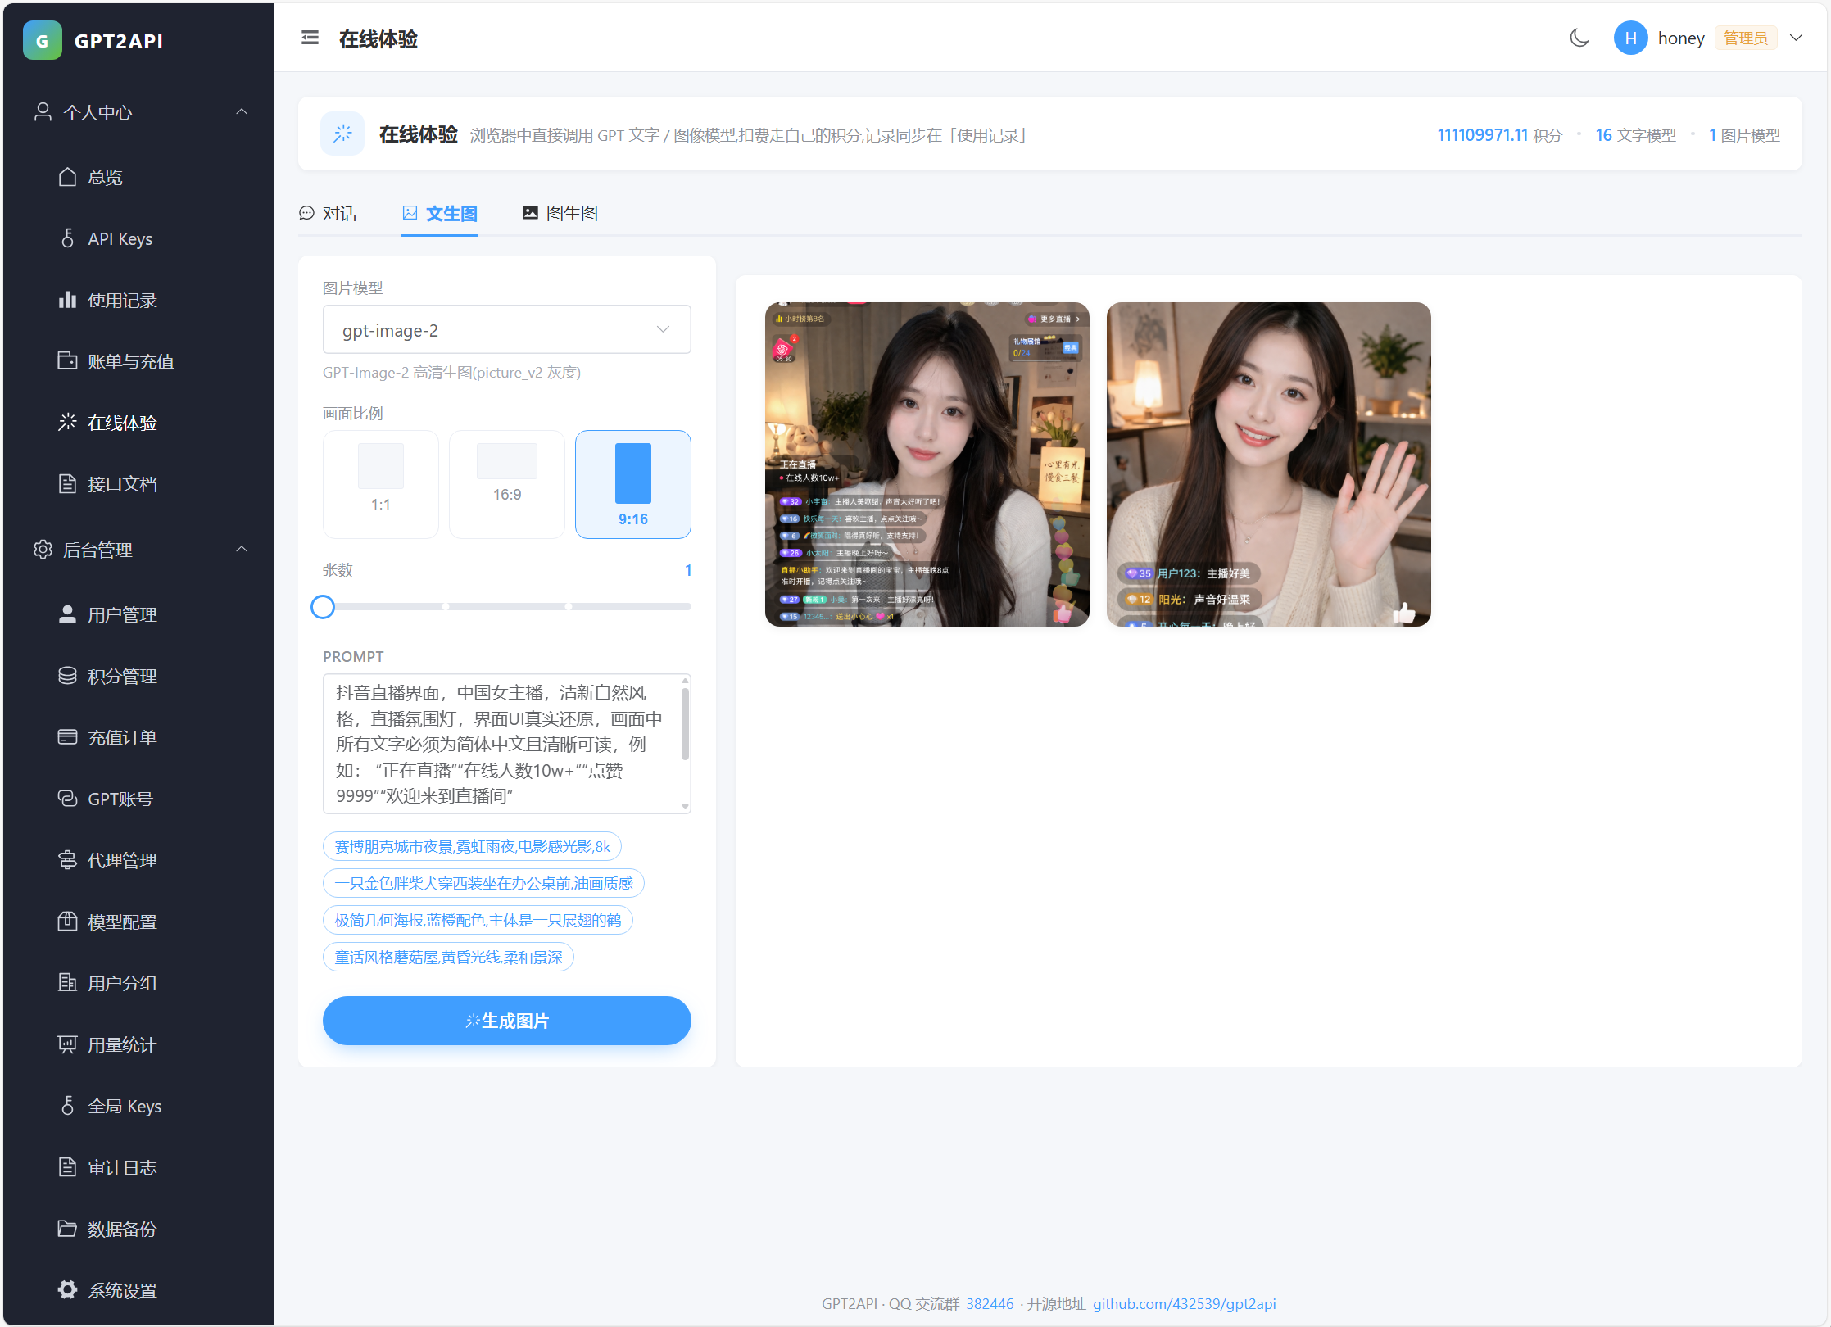Open the 账单与充值 billing page
The height and width of the screenshot is (1327, 1831).
pyautogui.click(x=130, y=360)
